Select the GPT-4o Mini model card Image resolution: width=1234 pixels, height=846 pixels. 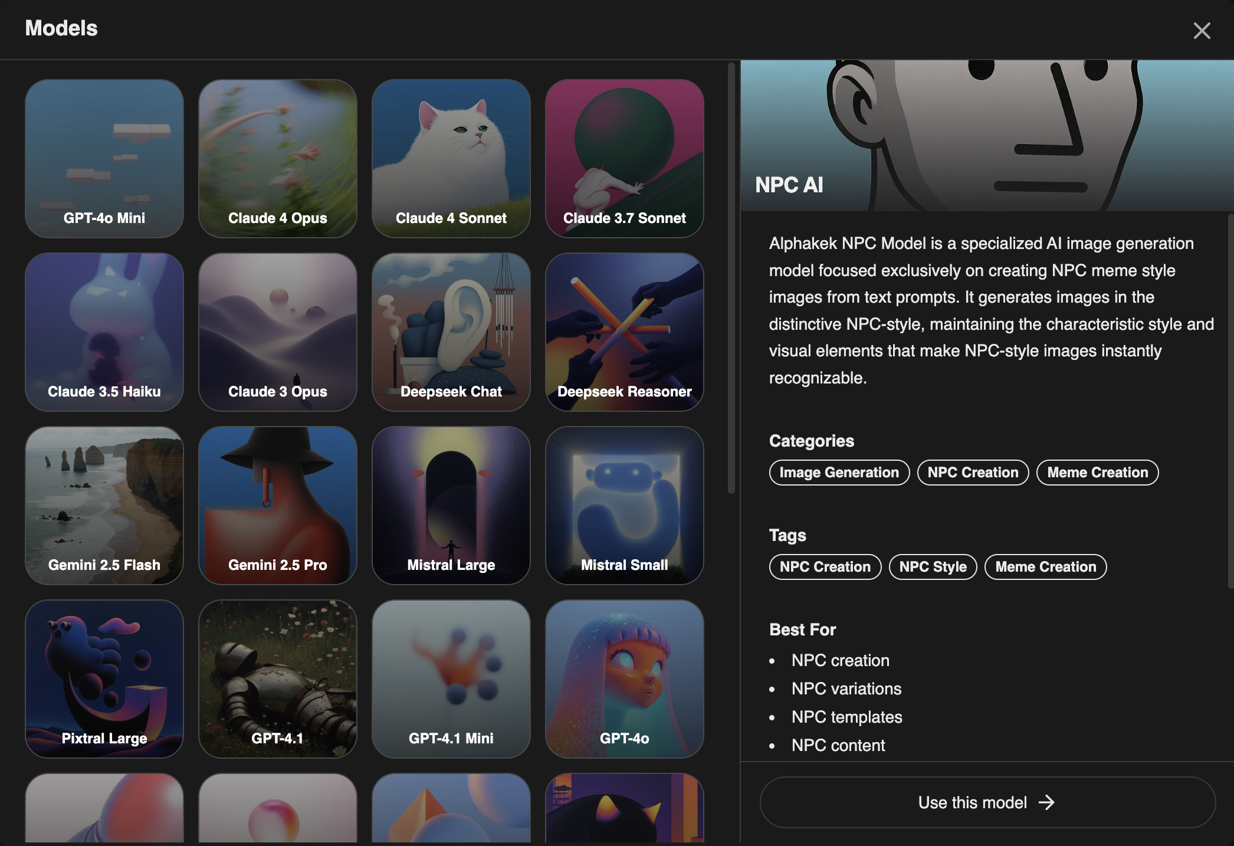pyautogui.click(x=104, y=159)
